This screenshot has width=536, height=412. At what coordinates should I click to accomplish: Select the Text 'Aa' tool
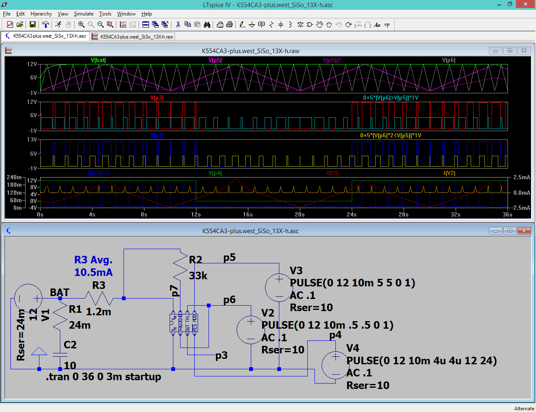pos(377,25)
